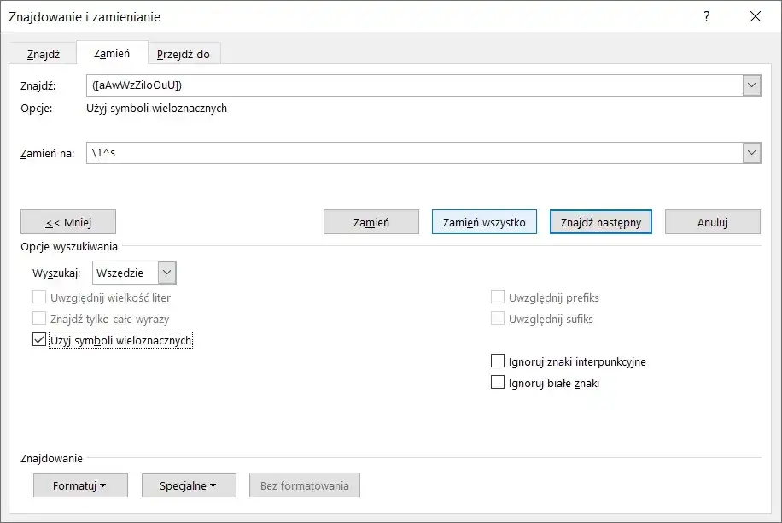The width and height of the screenshot is (782, 523).
Task: Expand the Znajdź field history dropdown
Action: pyautogui.click(x=751, y=85)
